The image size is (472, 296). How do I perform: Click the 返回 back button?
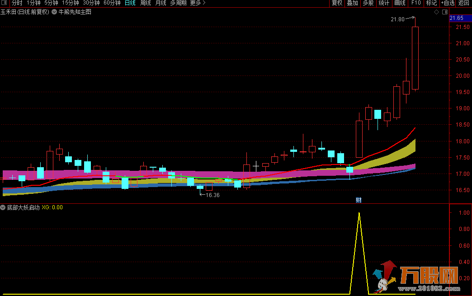(x=463, y=3)
